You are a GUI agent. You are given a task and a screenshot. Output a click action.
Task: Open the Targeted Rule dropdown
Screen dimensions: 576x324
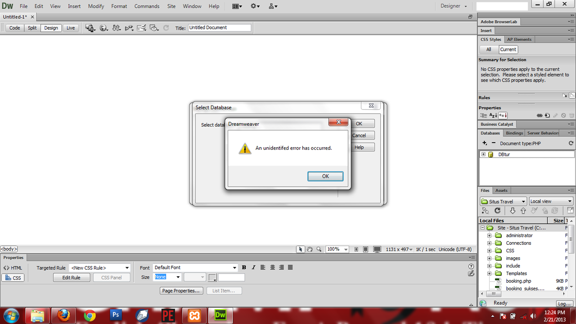(x=99, y=268)
